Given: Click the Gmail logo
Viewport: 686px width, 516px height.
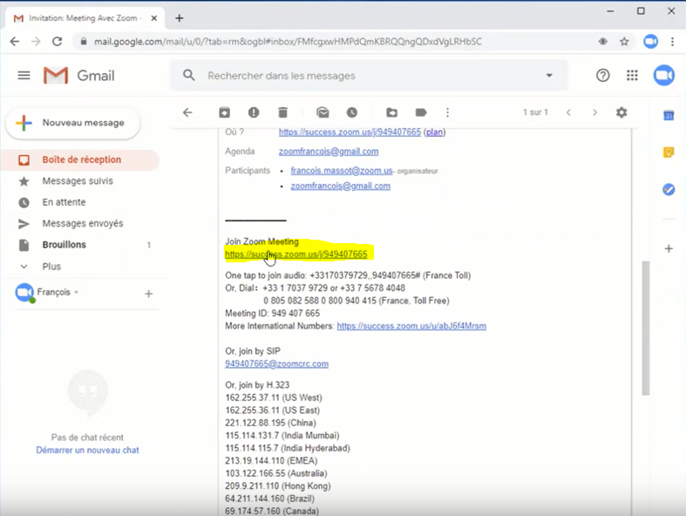Looking at the screenshot, I should (78, 76).
